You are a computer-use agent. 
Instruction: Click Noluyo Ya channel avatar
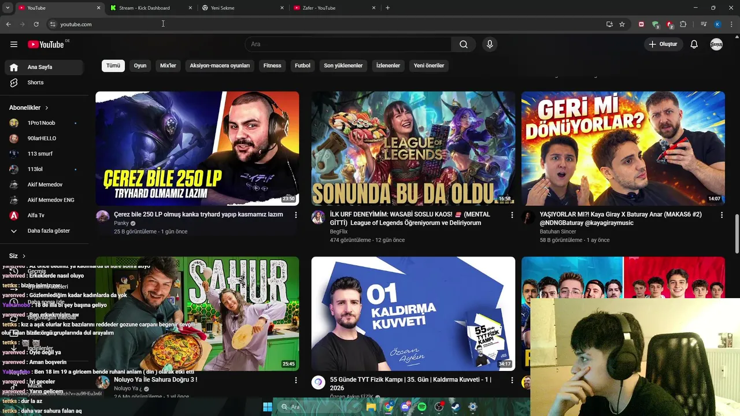(103, 382)
